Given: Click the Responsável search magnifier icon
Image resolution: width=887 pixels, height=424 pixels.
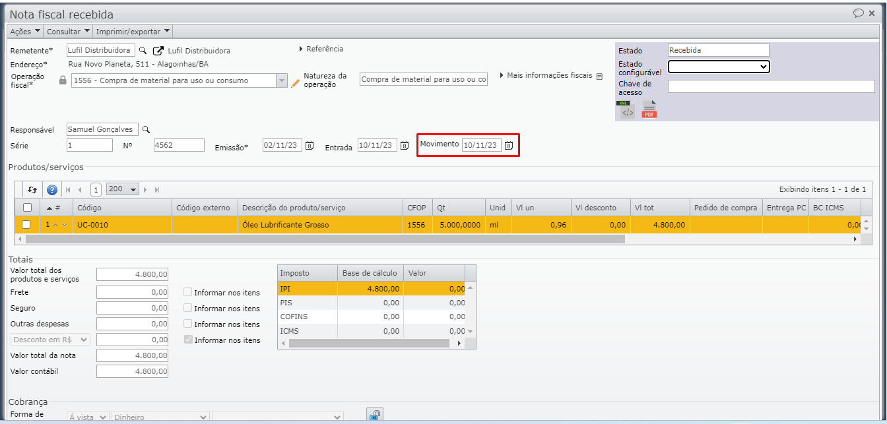Looking at the screenshot, I should [147, 130].
